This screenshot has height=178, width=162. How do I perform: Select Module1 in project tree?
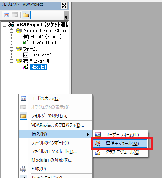39,67
